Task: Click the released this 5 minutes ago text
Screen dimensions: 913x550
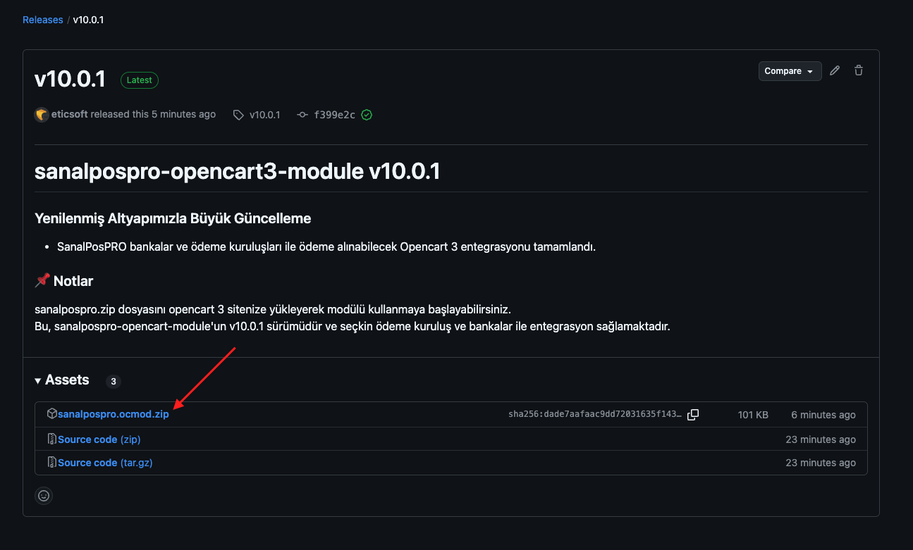Action: pos(153,114)
